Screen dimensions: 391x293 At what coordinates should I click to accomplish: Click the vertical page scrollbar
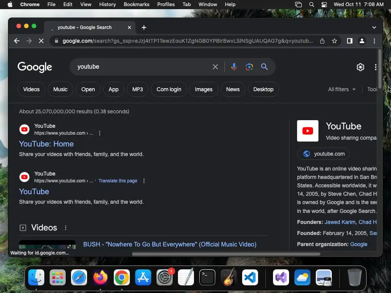380,69
